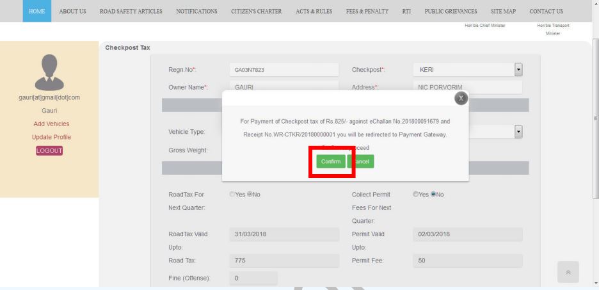The image size is (599, 290).
Task: Click the Cancel button in dialog
Action: click(x=361, y=162)
